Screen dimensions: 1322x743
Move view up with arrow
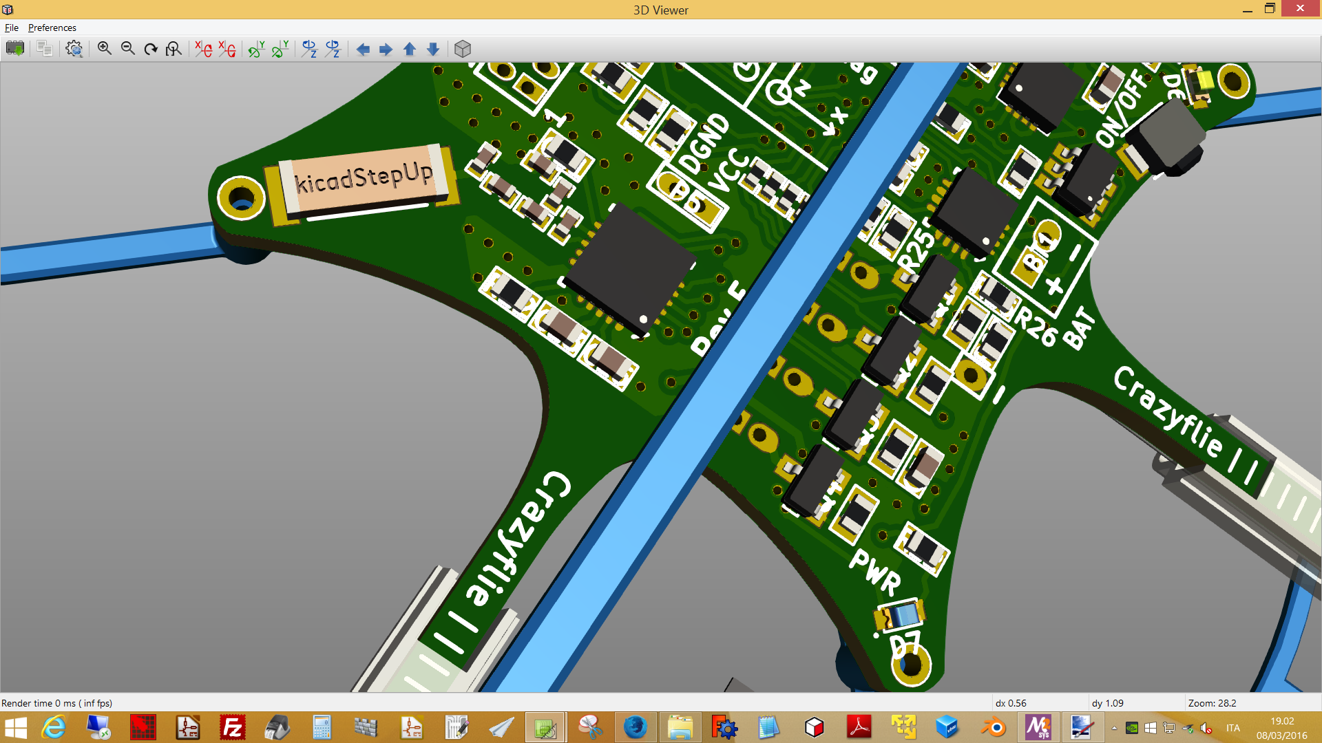(410, 49)
